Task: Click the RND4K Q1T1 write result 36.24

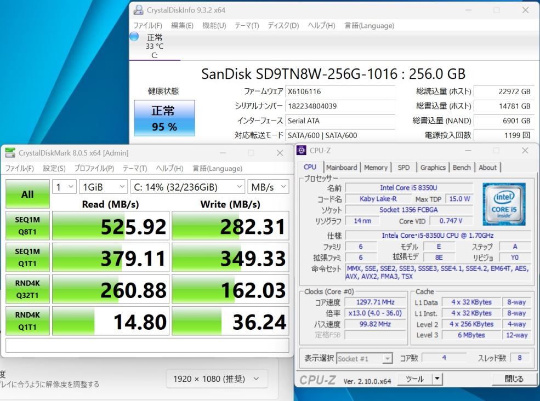Action: pos(230,321)
